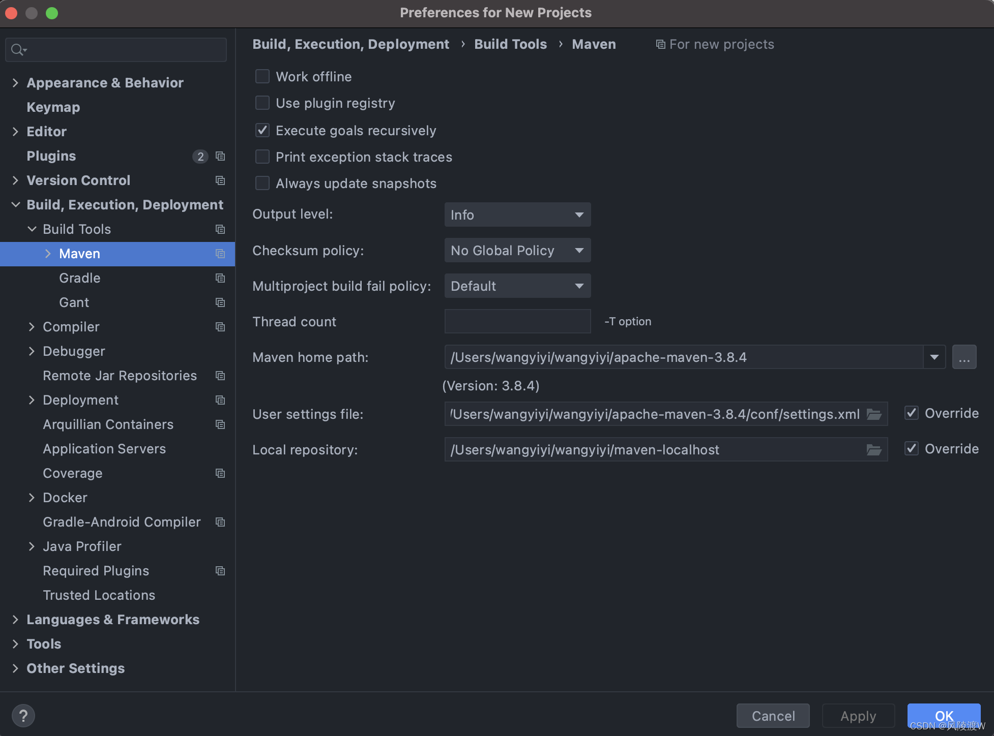
Task: Select Gradle in the settings tree
Action: coord(80,278)
